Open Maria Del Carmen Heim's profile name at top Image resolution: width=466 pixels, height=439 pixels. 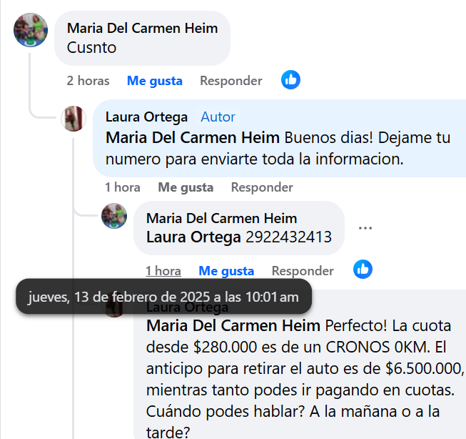142,29
